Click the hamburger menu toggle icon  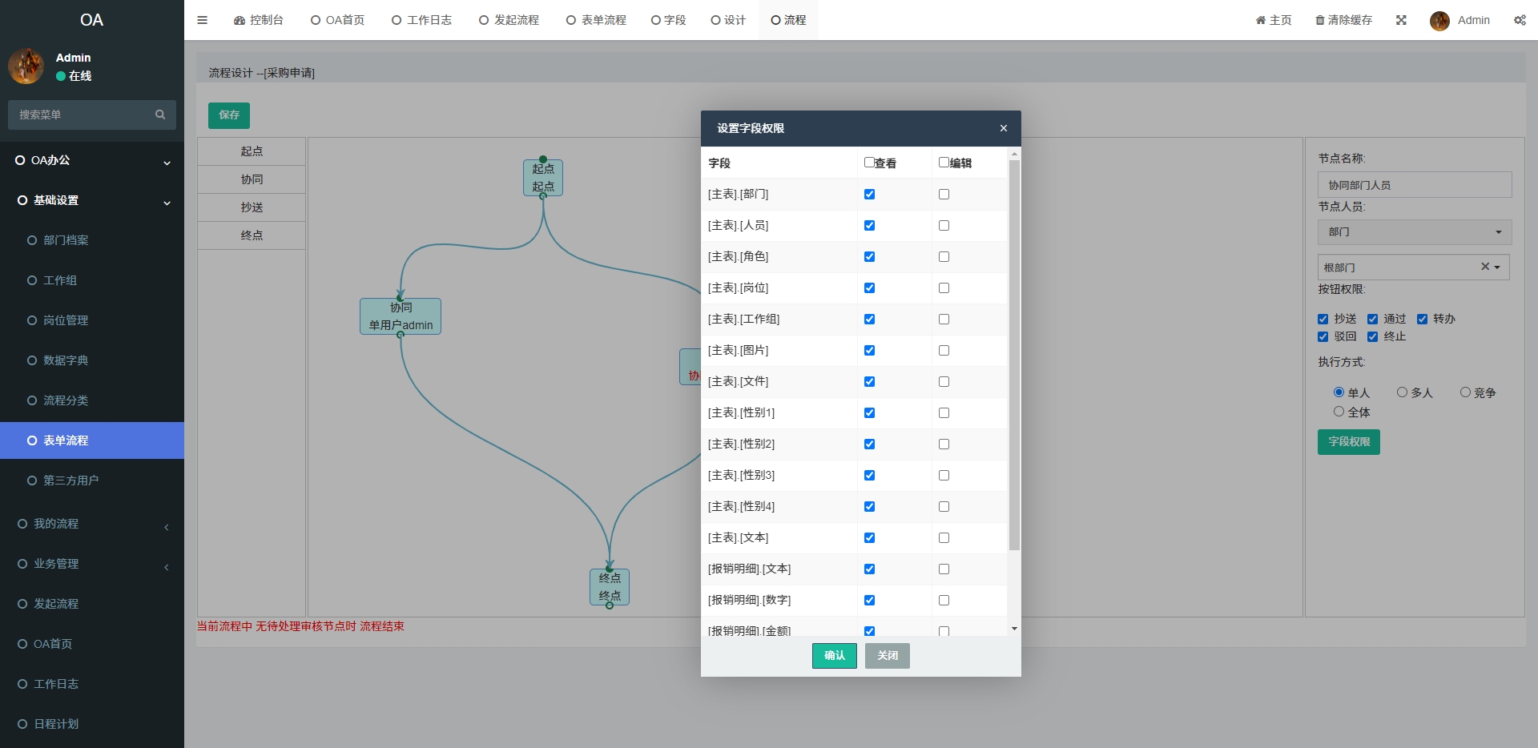point(202,20)
